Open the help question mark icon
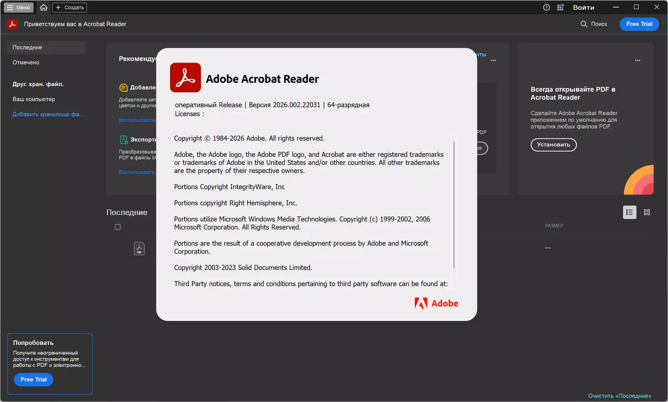 546,7
